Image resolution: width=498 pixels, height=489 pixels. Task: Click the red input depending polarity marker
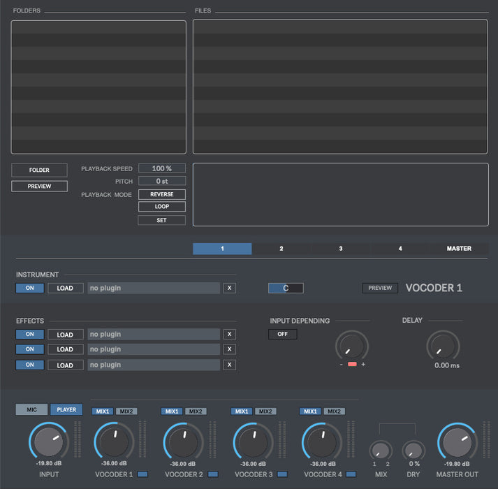pyautogui.click(x=352, y=364)
